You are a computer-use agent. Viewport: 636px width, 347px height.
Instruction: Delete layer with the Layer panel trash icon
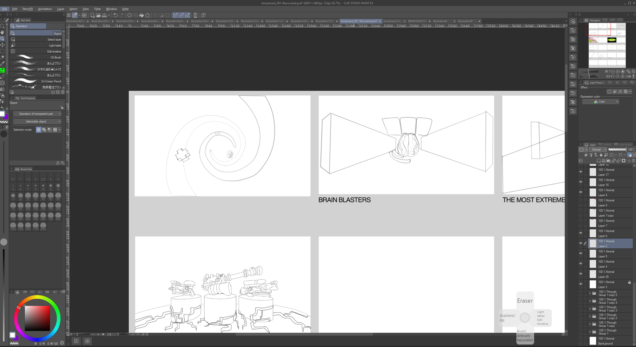click(633, 161)
